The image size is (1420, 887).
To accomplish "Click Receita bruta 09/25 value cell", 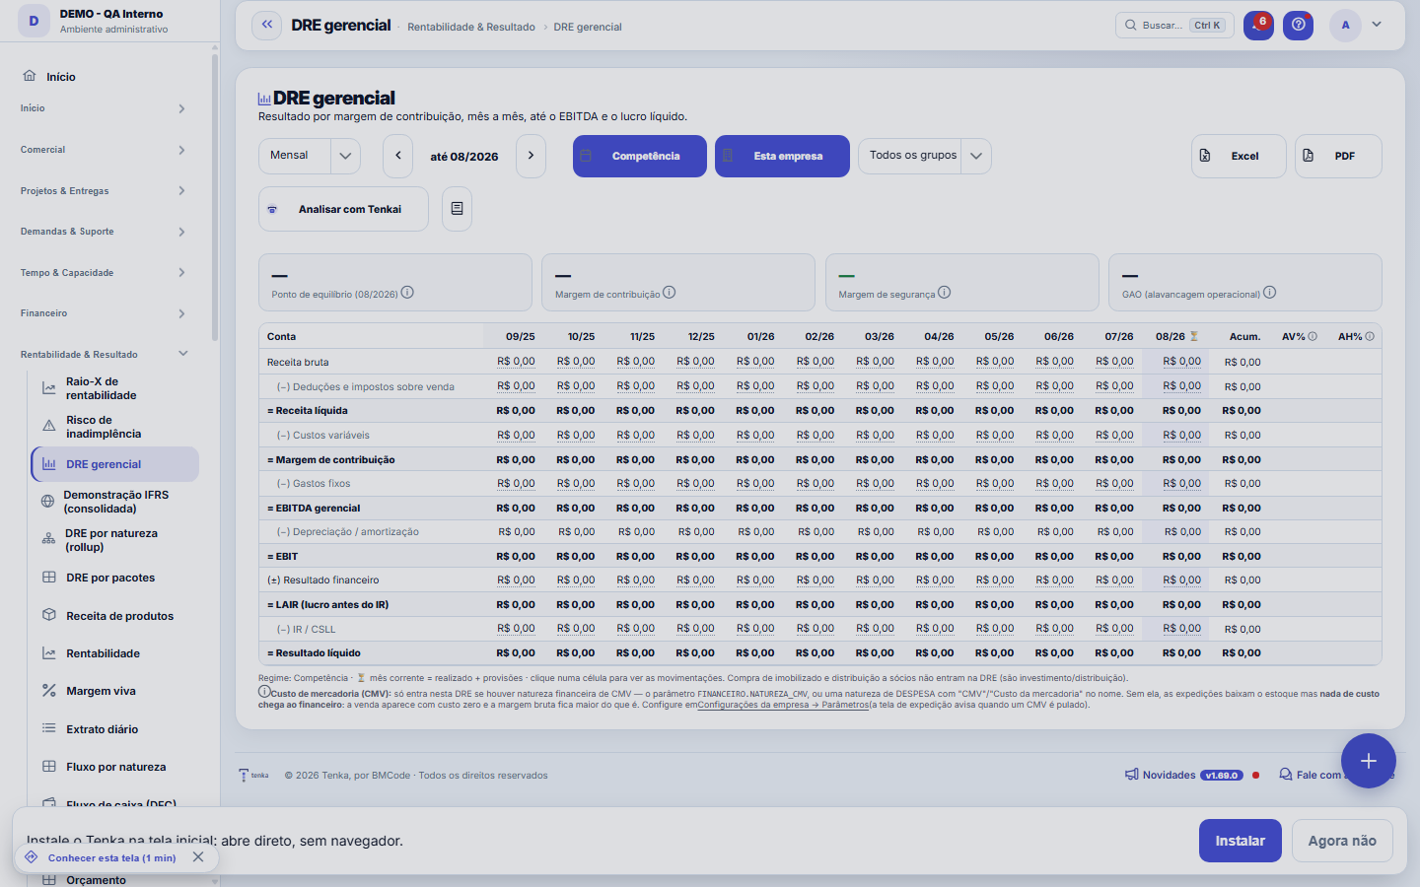I will [x=516, y=362].
